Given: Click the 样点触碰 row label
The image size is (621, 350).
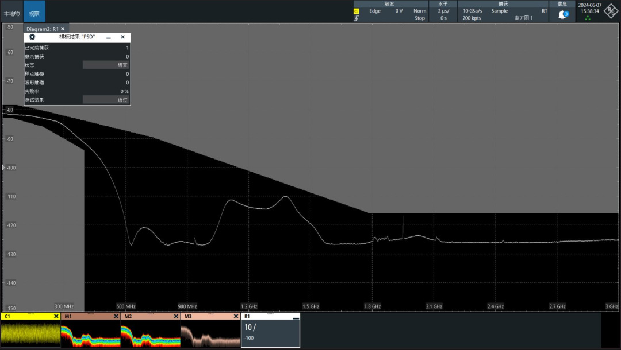Looking at the screenshot, I should coord(34,74).
